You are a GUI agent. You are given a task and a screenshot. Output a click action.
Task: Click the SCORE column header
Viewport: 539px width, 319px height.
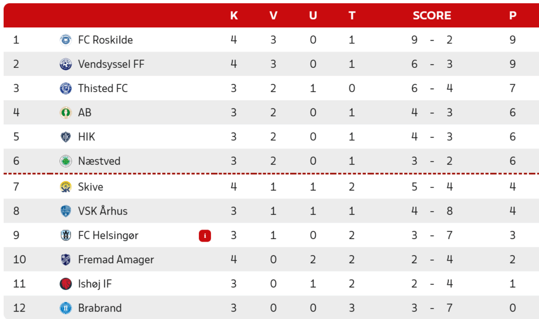432,15
